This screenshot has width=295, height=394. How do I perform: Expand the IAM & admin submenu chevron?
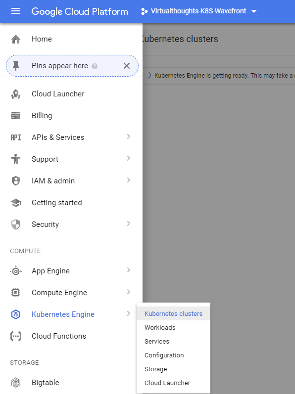[129, 180]
